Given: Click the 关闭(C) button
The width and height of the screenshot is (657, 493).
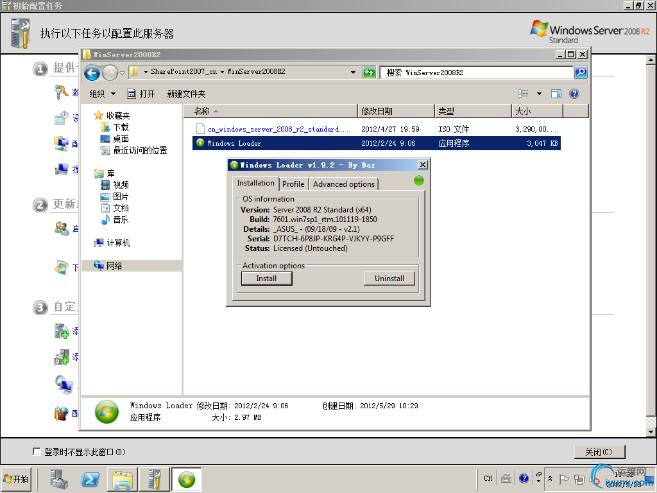Looking at the screenshot, I should [599, 452].
